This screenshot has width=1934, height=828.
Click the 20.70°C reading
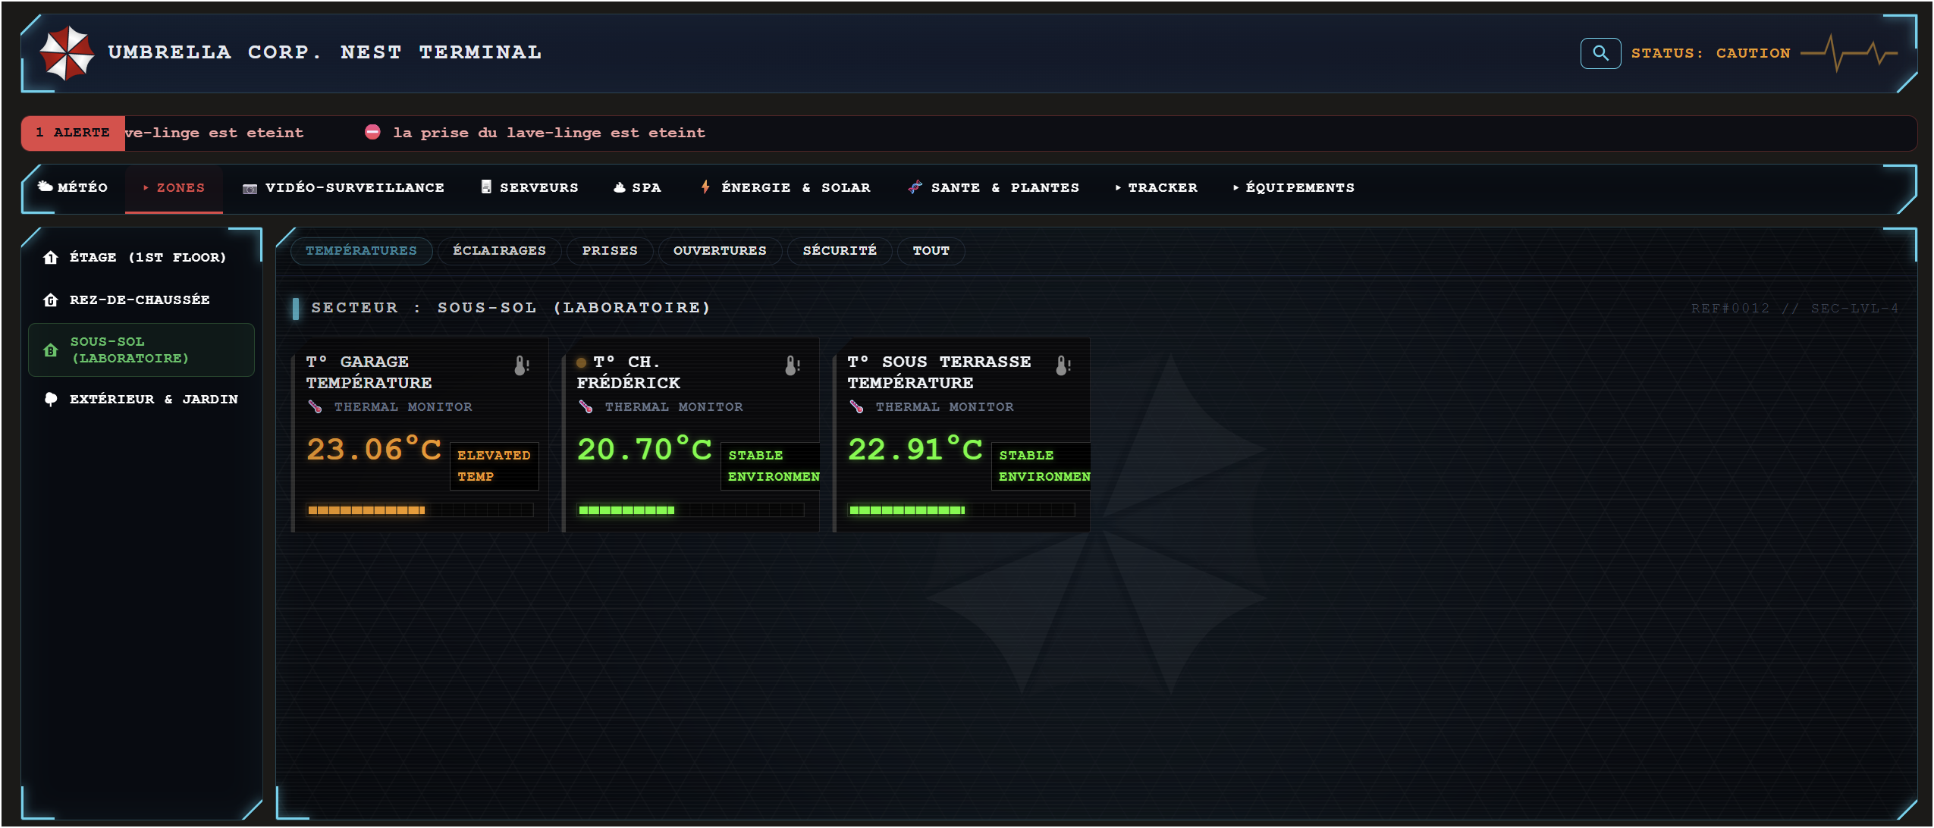coord(645,450)
